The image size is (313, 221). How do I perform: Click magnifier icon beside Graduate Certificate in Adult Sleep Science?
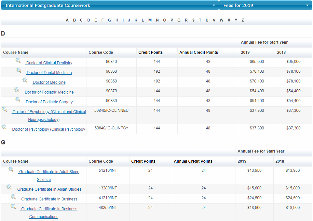(11, 169)
